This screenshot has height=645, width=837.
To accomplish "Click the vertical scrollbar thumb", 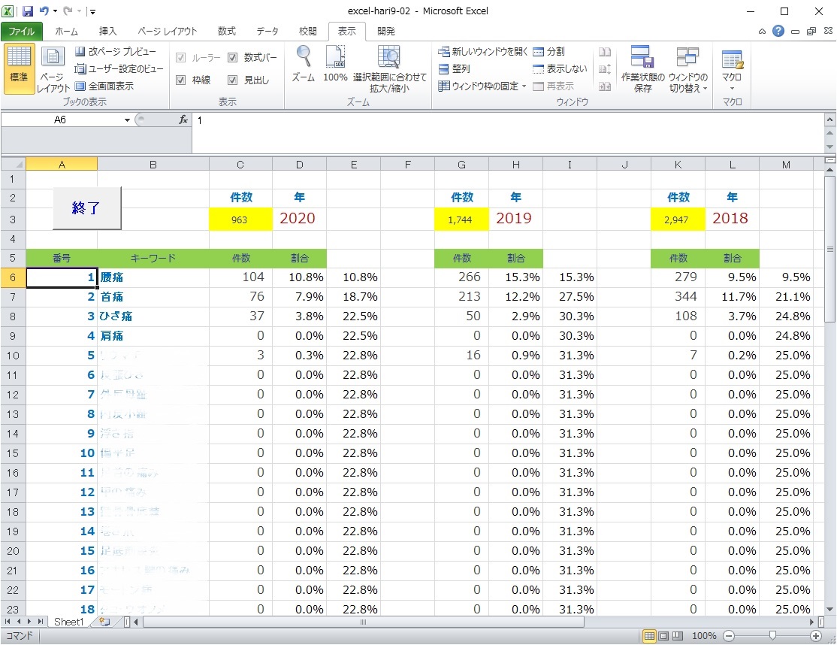I will point(829,249).
